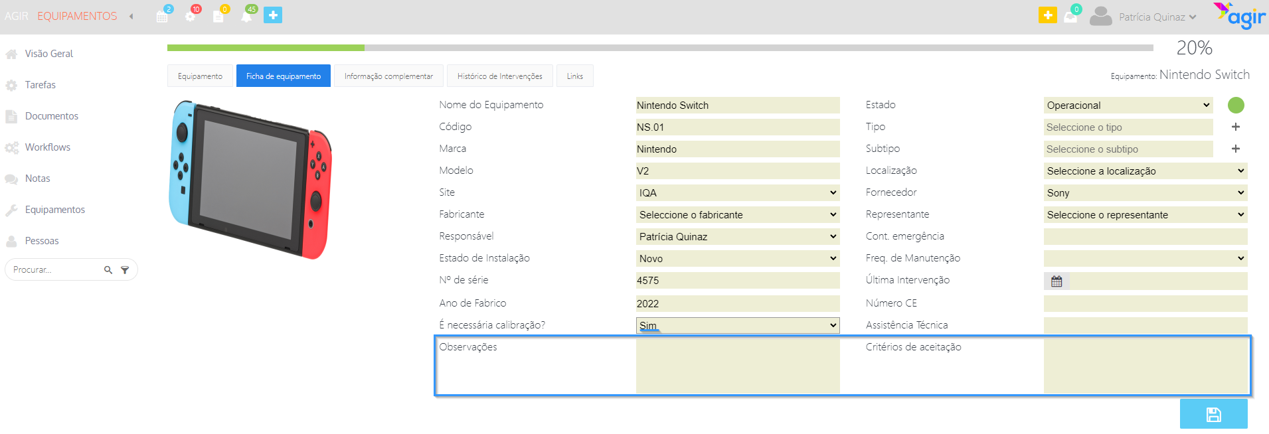
Task: Open Workflows in sidebar
Action: click(48, 147)
